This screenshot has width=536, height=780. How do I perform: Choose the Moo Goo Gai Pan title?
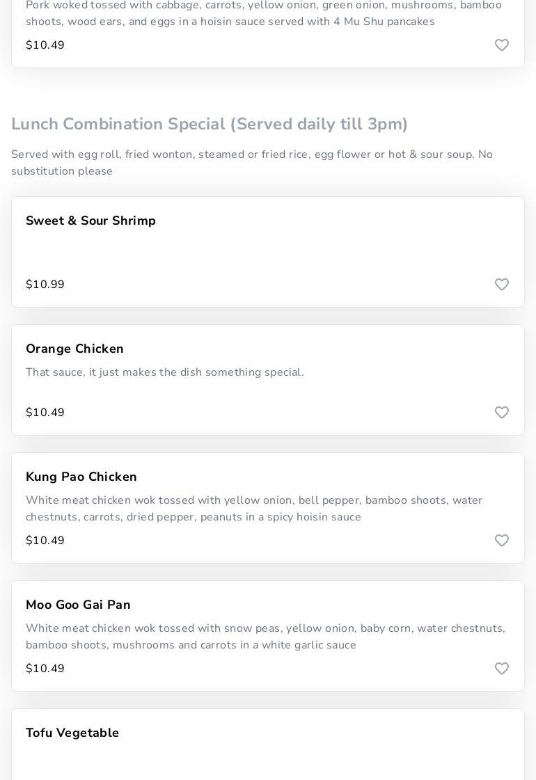(x=78, y=605)
